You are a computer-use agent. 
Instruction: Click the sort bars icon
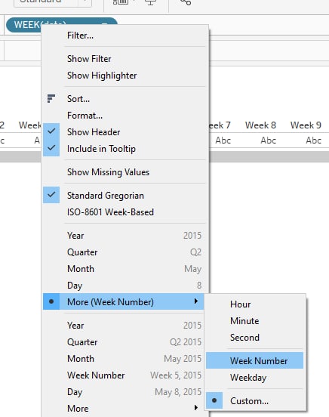pos(51,98)
